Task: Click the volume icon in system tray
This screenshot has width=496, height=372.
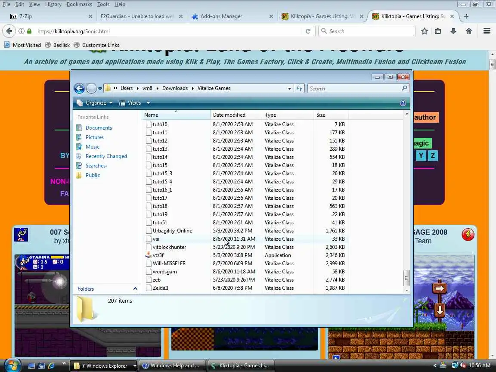Action: tap(463, 366)
